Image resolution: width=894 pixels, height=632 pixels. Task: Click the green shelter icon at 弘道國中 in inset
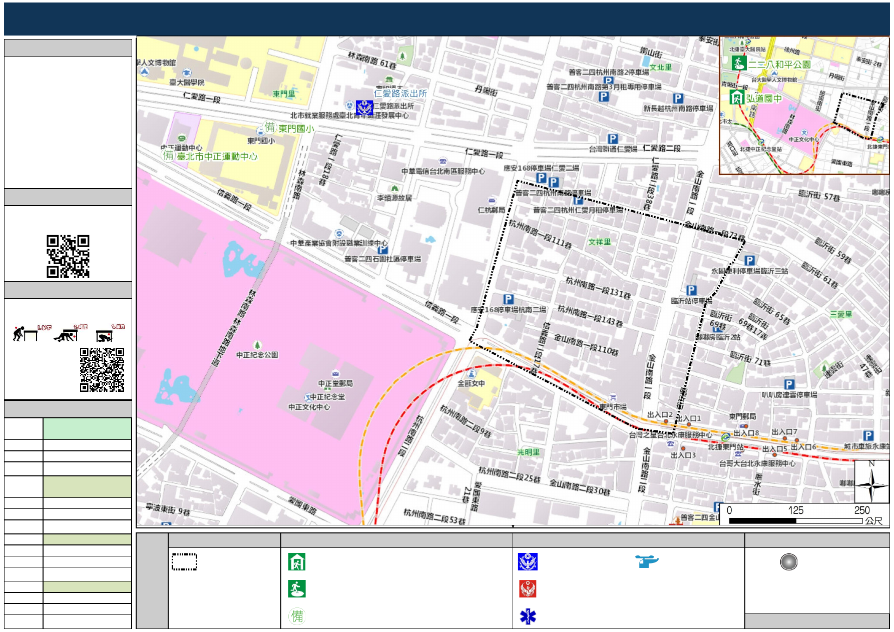point(737,98)
